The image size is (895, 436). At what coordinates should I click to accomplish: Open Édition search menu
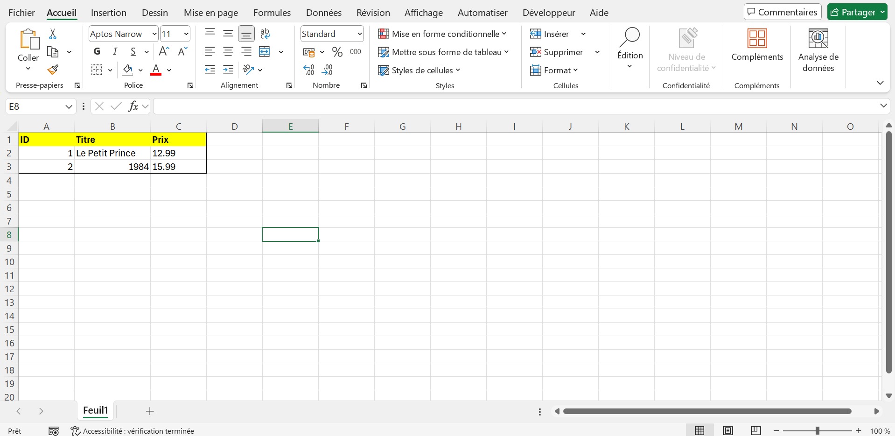point(630,48)
